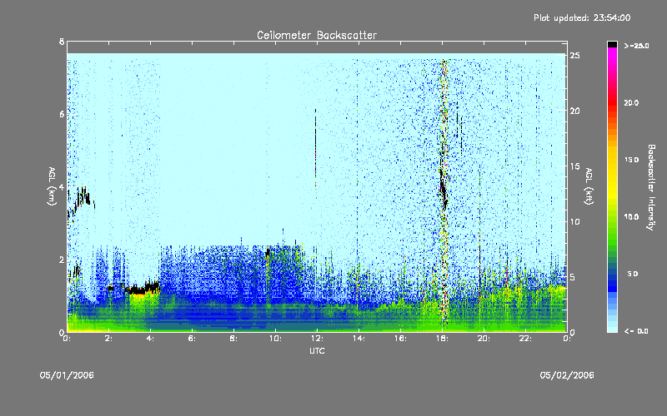Click the '20.0' colorbar tick label
The height and width of the screenshot is (416, 667).
631,102
